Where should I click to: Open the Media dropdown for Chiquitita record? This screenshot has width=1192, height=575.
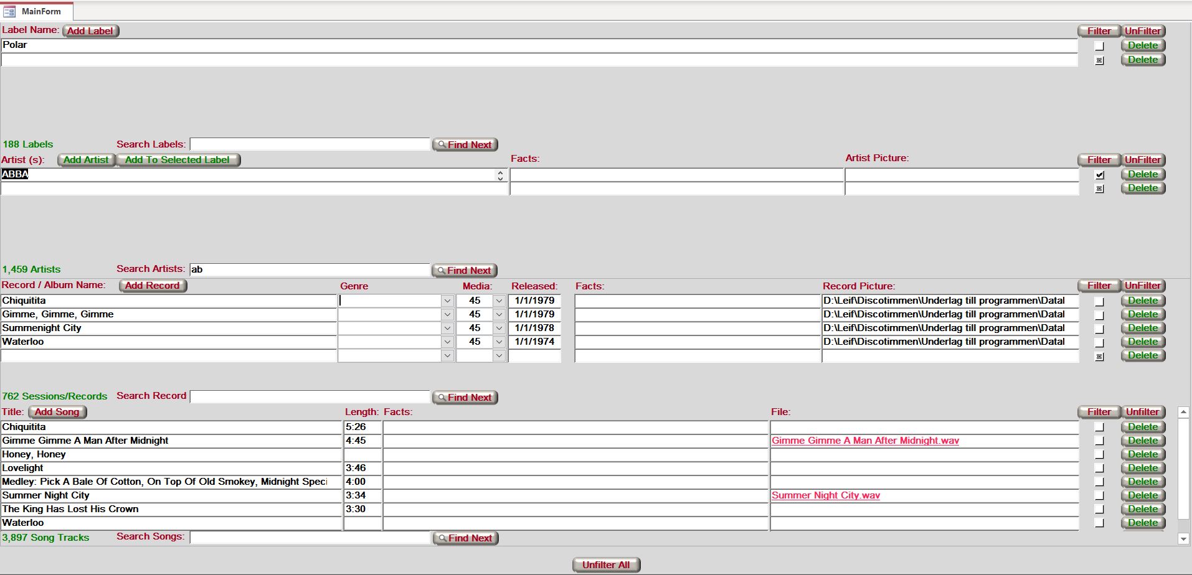pyautogui.click(x=499, y=301)
